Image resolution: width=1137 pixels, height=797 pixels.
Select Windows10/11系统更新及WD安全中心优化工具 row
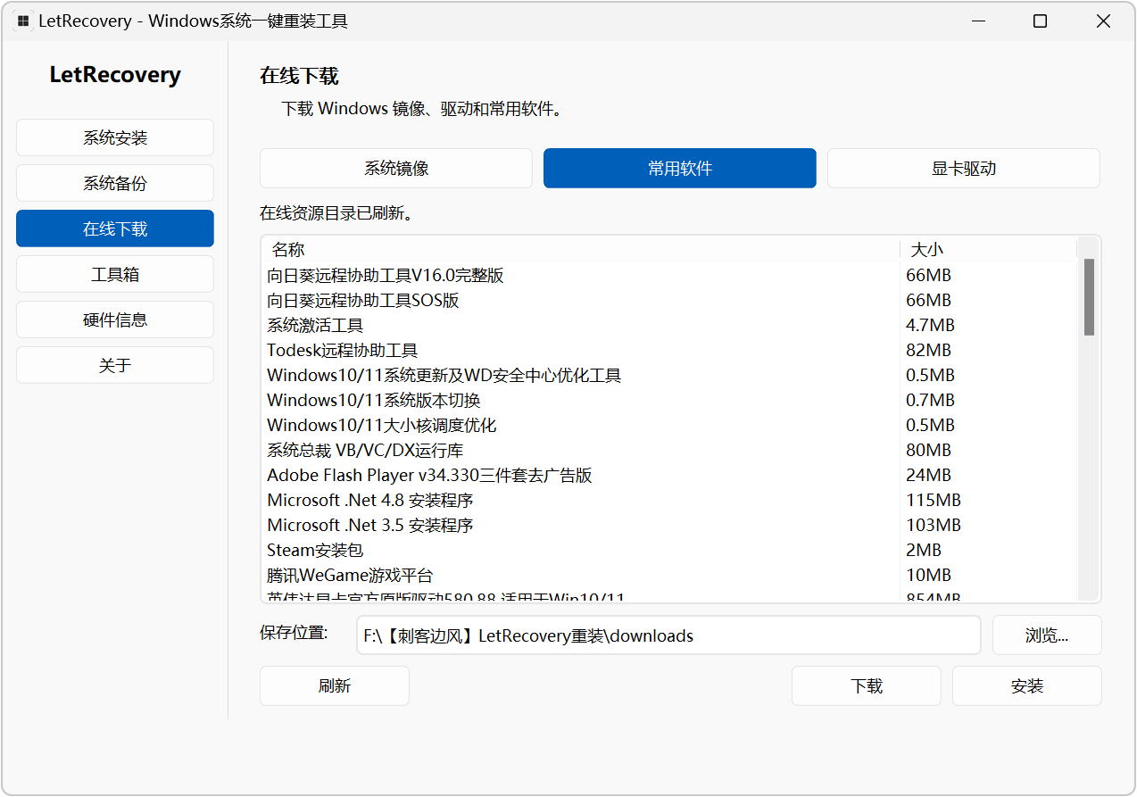coord(669,375)
